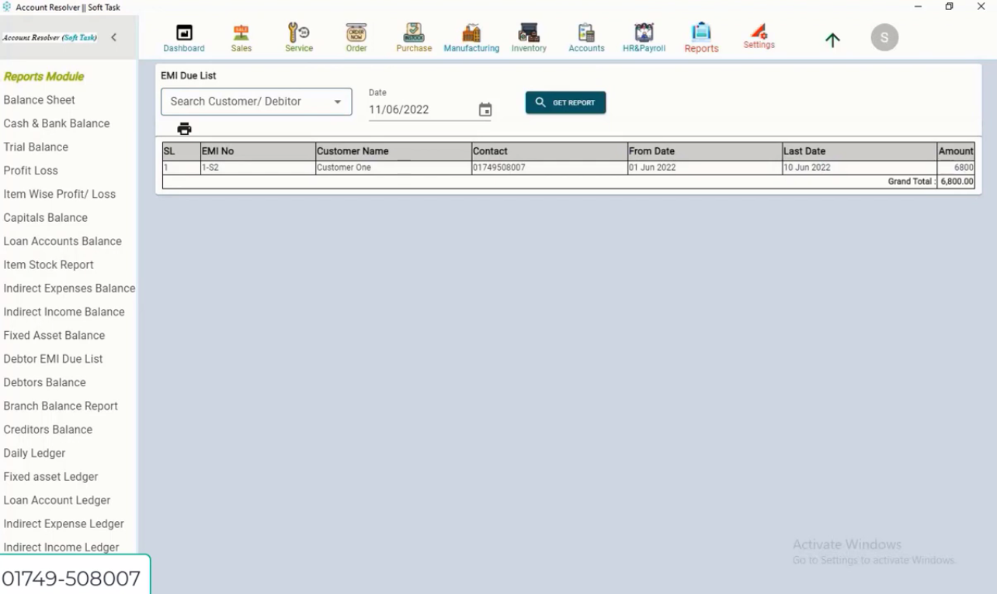This screenshot has height=594, width=997.
Task: Select the Sales module icon
Action: tap(241, 36)
